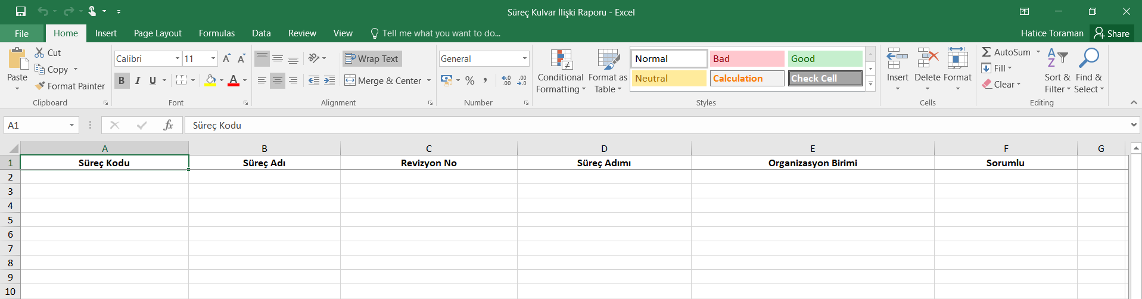The image size is (1142, 299).
Task: Open the Calibri font name dropdown
Action: [x=178, y=58]
